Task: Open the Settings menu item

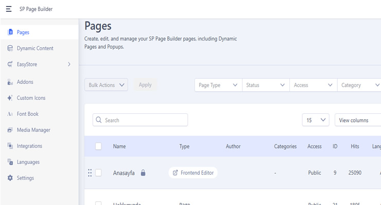Action: click(x=39, y=178)
